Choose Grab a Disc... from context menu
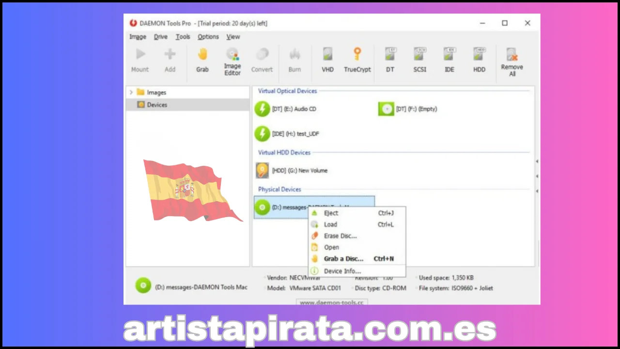The width and height of the screenshot is (620, 349). (x=356, y=259)
